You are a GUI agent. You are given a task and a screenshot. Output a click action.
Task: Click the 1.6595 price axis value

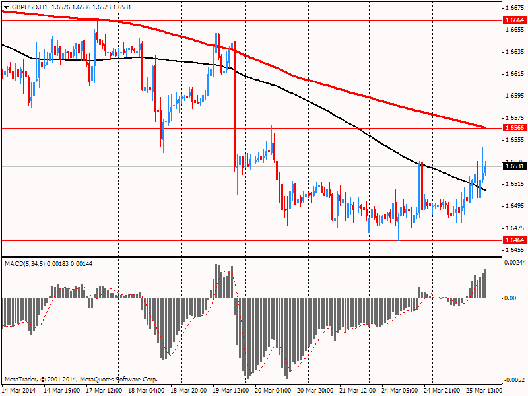coord(515,96)
